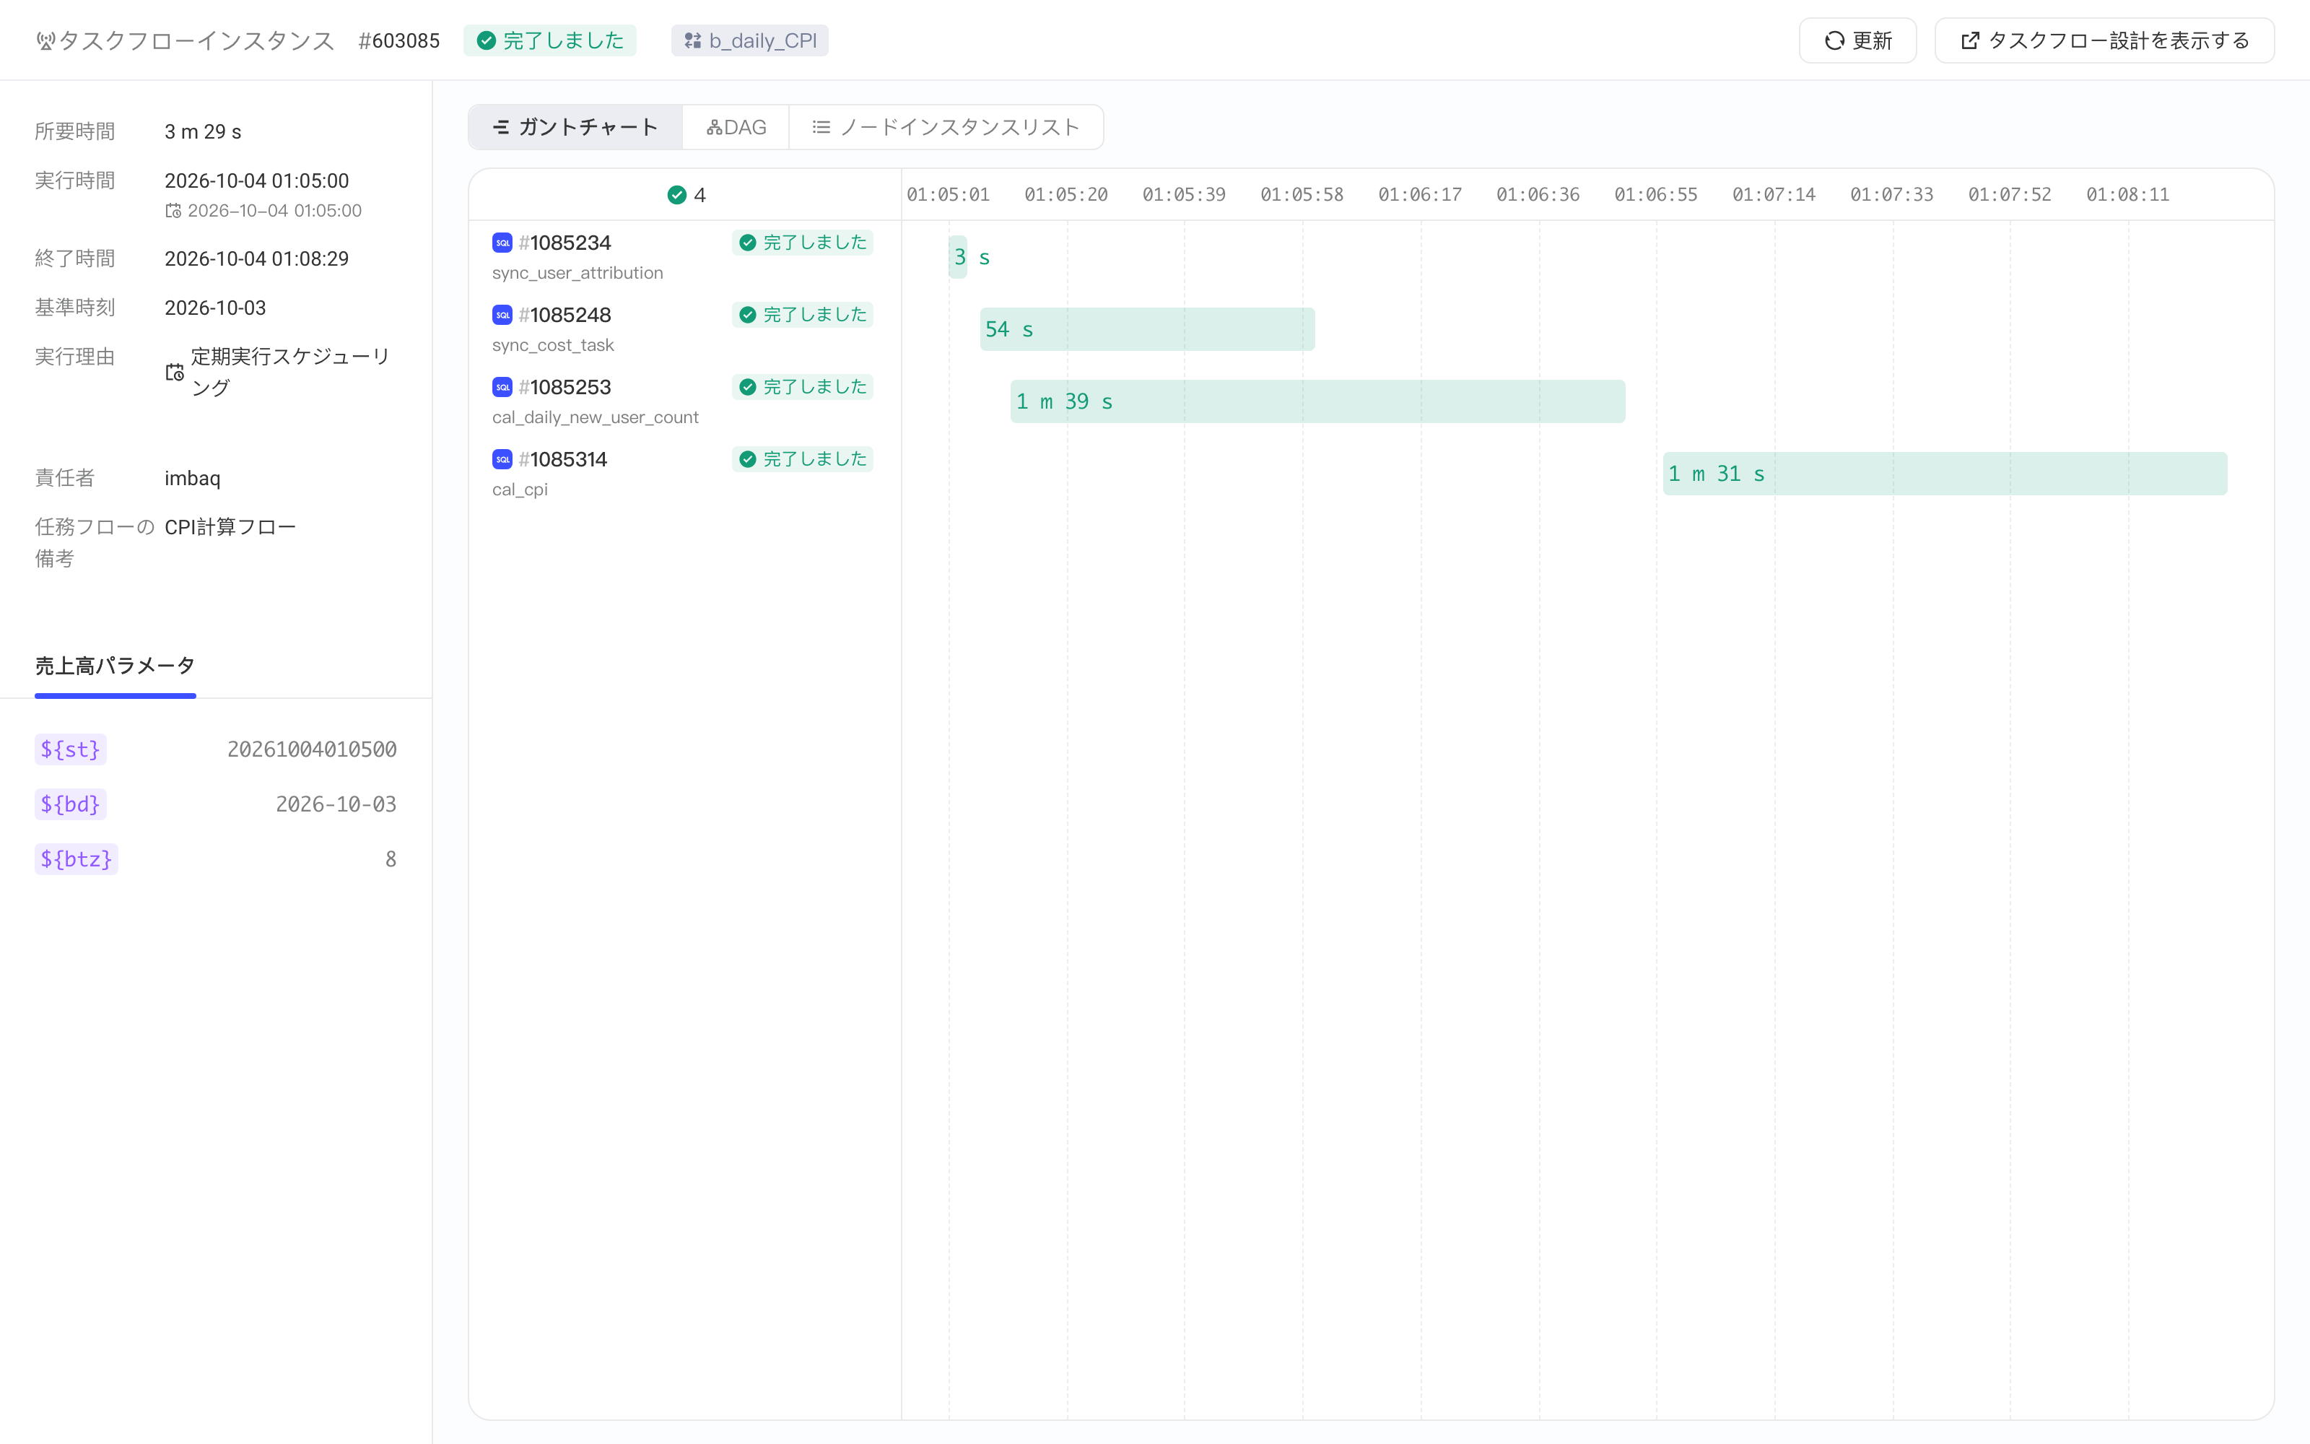Click the instance ID #603085
2310x1444 pixels.
(399, 40)
